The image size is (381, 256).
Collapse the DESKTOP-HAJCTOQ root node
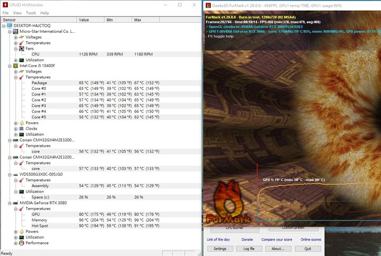click(4, 26)
